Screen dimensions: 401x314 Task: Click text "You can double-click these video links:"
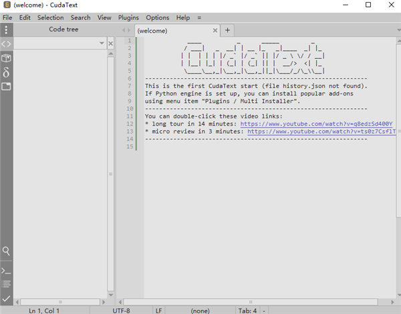click(x=214, y=116)
